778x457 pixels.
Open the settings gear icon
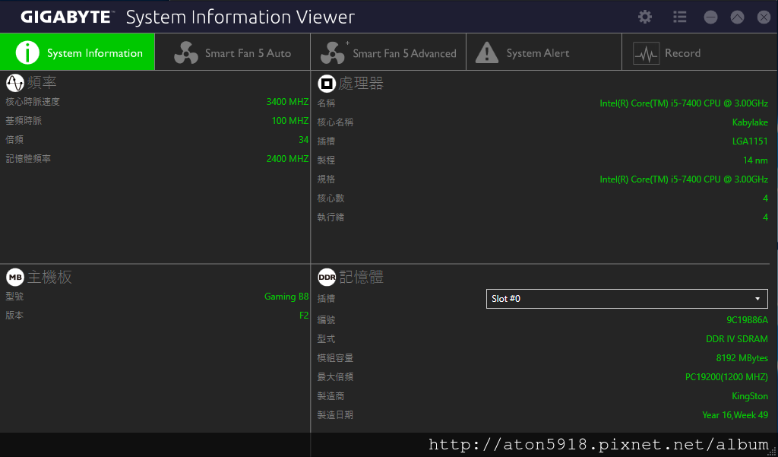[x=644, y=17]
